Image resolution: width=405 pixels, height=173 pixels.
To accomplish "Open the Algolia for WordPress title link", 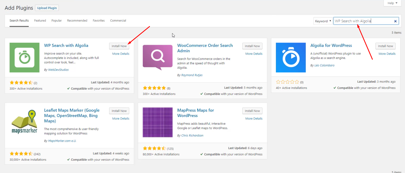I will (x=331, y=45).
